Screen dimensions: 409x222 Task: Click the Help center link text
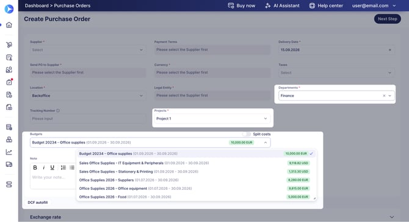click(330, 5)
